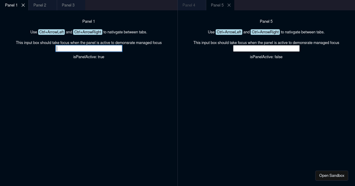Focus the input box in Panel 5

[x=266, y=48]
